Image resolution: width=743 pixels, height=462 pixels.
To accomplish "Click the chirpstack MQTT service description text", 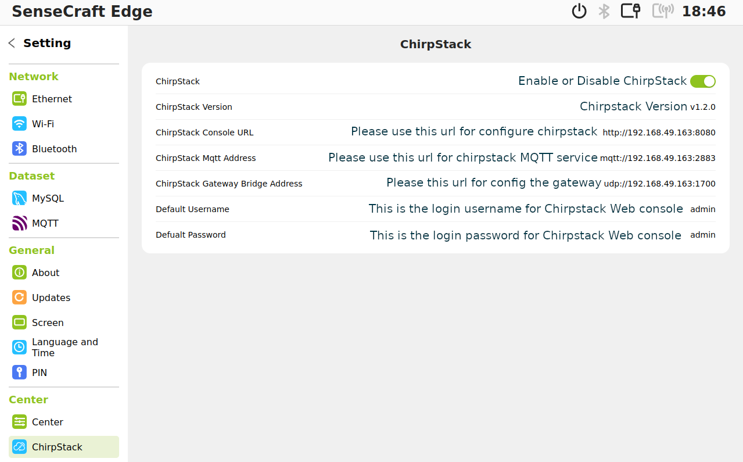I will click(x=463, y=157).
